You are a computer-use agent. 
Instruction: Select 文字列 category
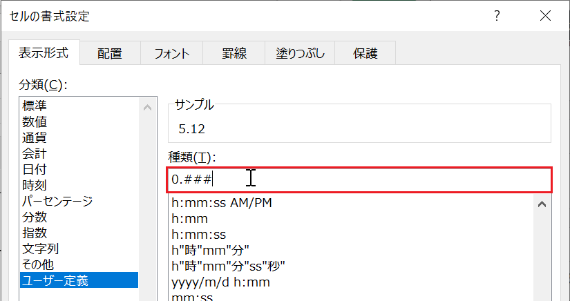click(x=41, y=249)
